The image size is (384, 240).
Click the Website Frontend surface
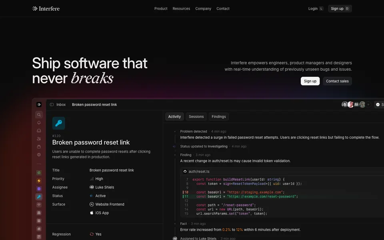[107, 204]
